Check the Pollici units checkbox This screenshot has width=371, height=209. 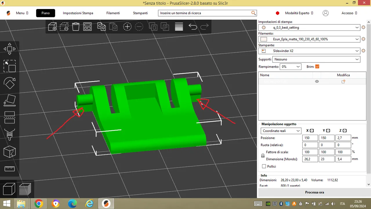point(264,166)
